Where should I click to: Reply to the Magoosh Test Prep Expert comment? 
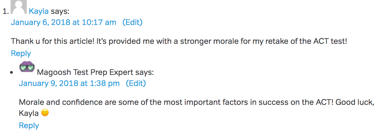click(x=29, y=125)
